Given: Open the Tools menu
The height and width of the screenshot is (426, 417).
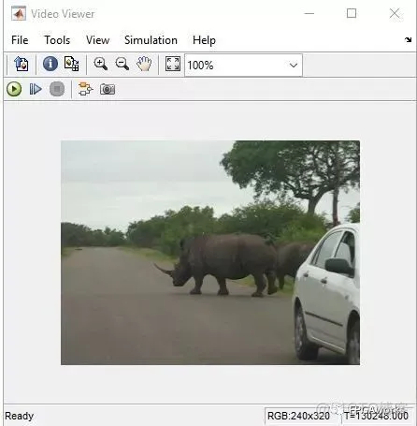Looking at the screenshot, I should coord(57,40).
